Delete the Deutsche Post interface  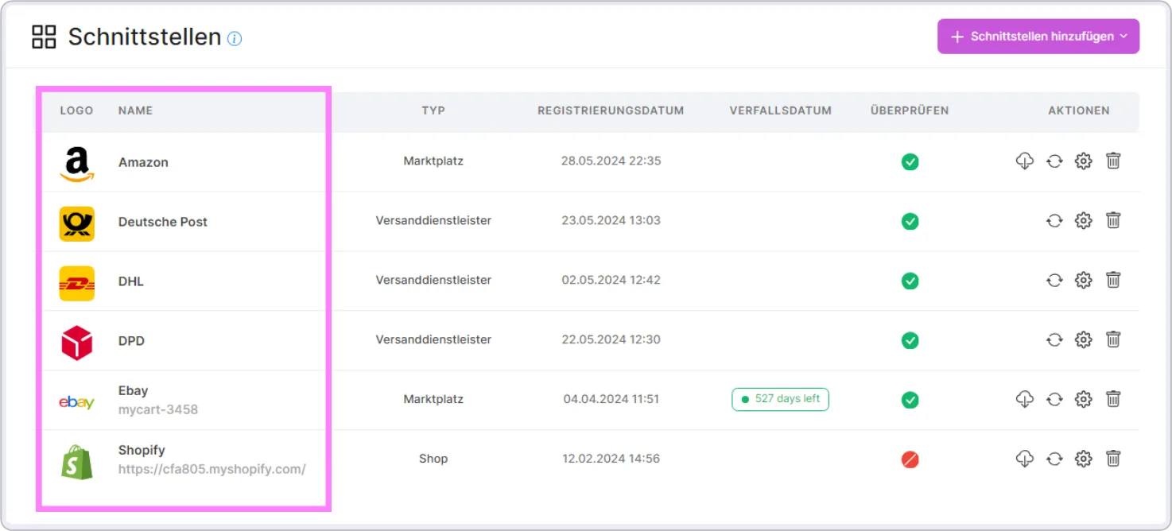[x=1113, y=221]
